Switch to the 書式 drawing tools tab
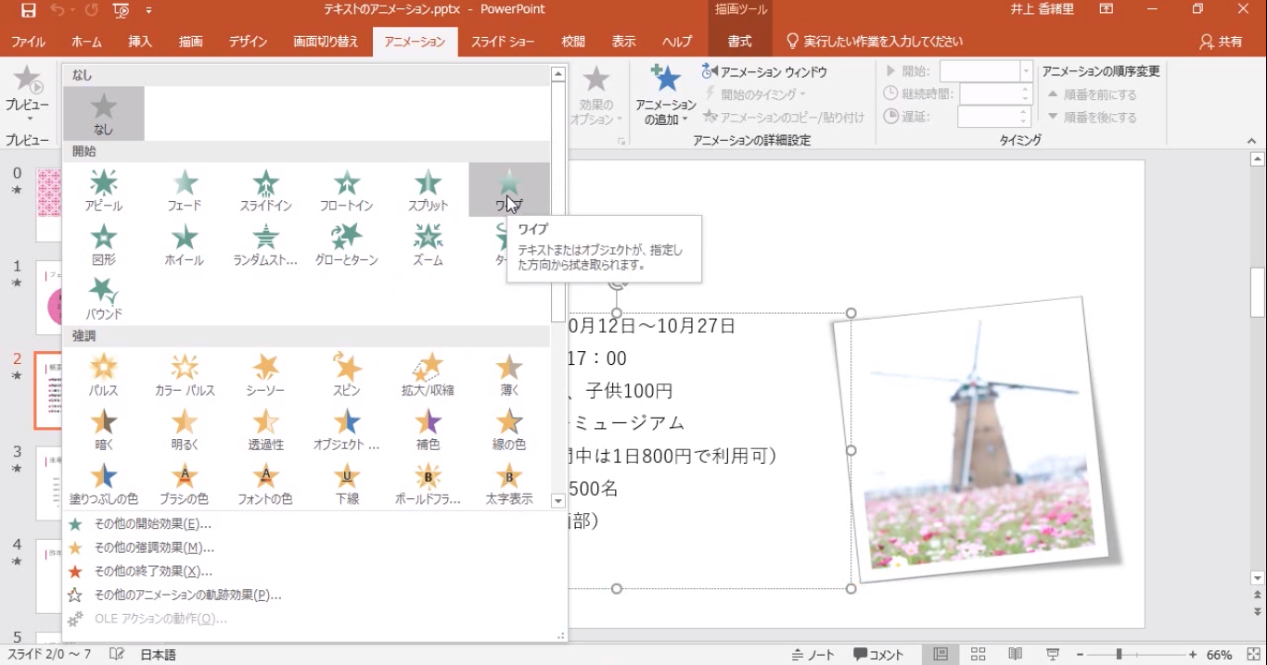This screenshot has width=1267, height=665. pyautogui.click(x=739, y=42)
